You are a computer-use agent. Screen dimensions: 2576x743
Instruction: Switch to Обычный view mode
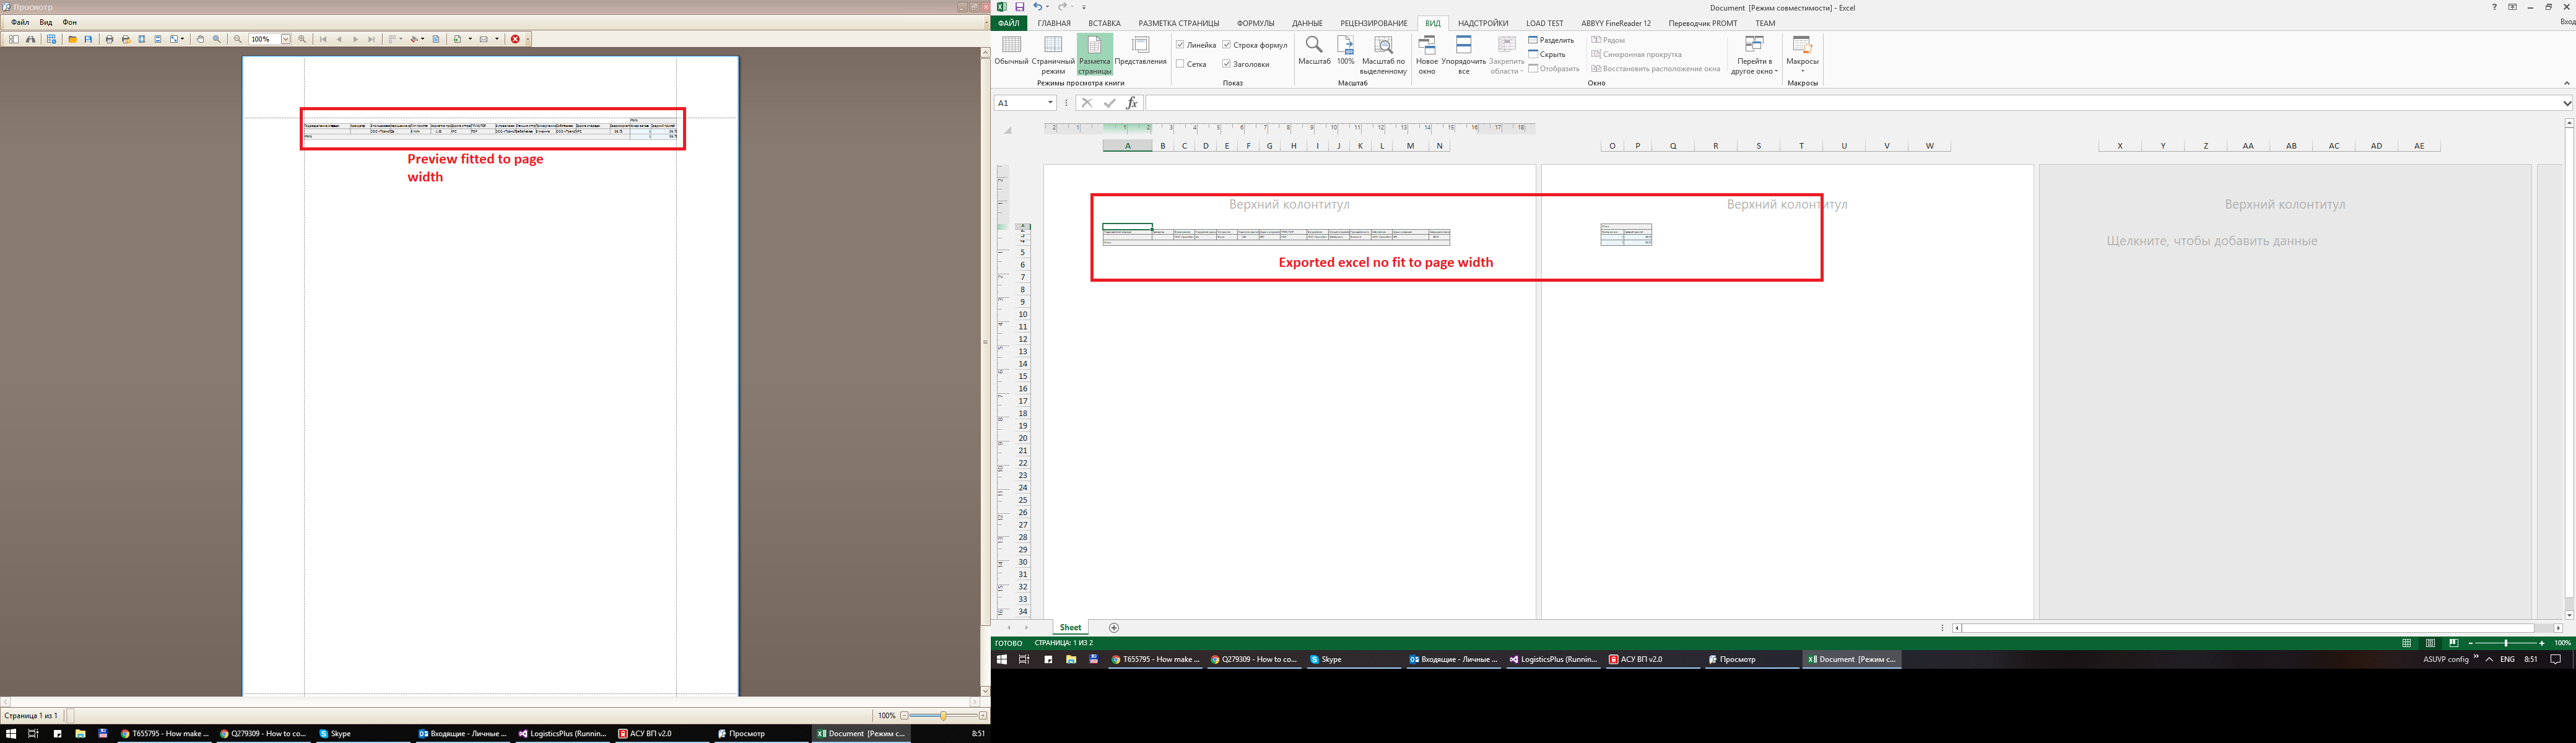coord(1012,55)
